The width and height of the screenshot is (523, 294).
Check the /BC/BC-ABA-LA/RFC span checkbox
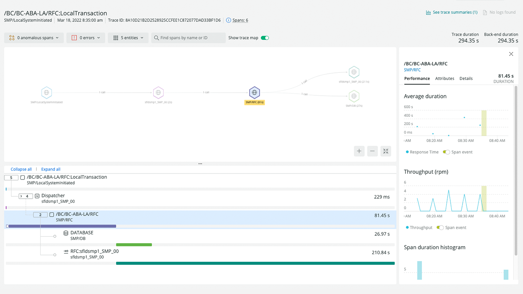(51, 214)
